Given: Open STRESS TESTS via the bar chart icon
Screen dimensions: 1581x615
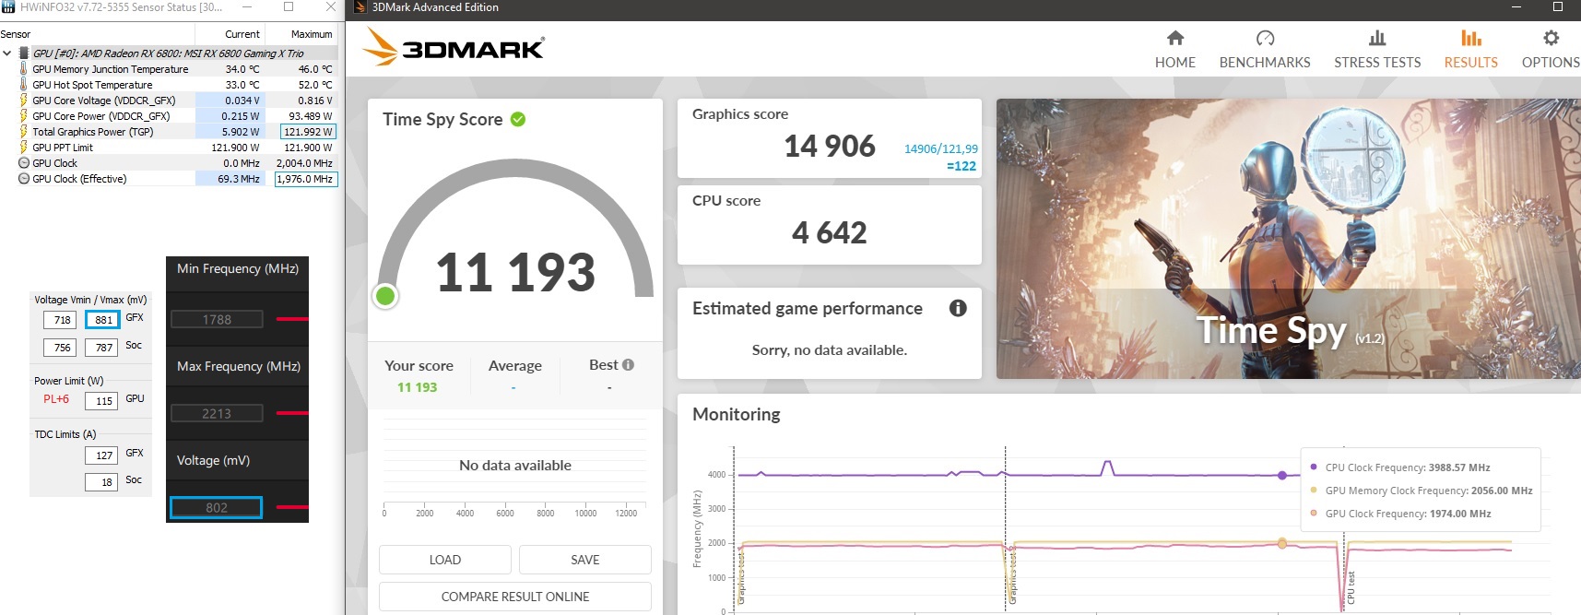Looking at the screenshot, I should 1377,38.
